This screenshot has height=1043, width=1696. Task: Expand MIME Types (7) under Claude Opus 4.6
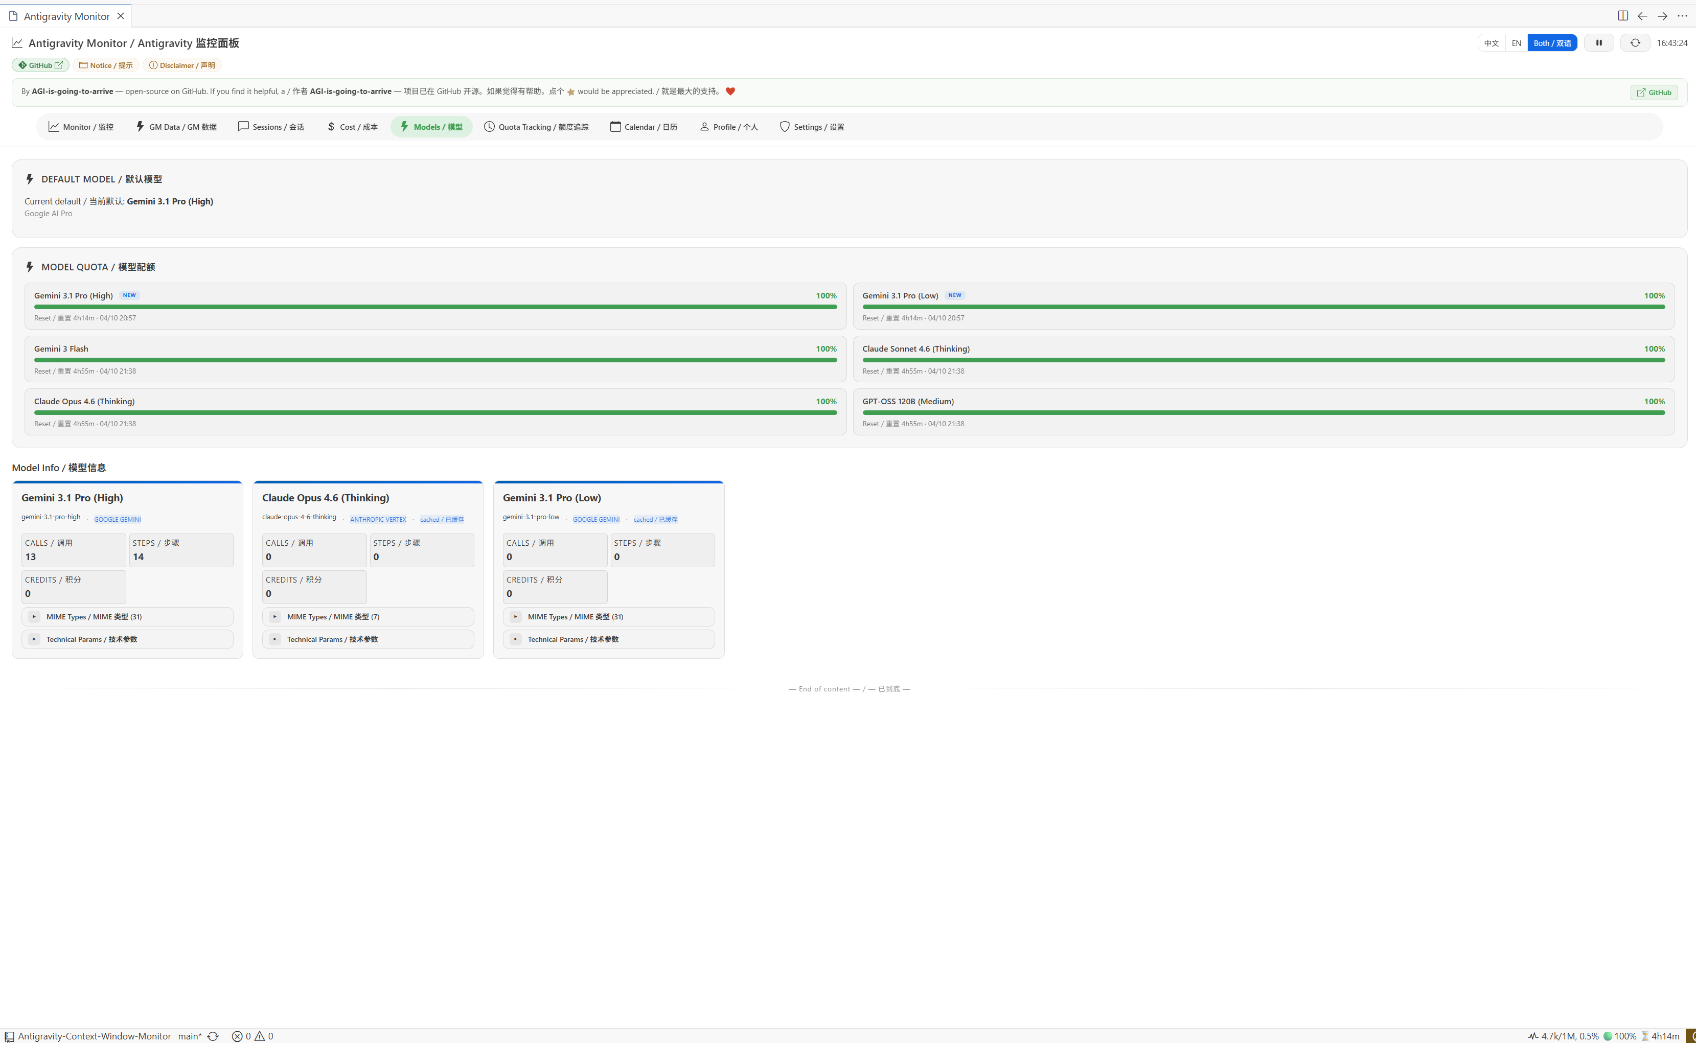point(368,617)
